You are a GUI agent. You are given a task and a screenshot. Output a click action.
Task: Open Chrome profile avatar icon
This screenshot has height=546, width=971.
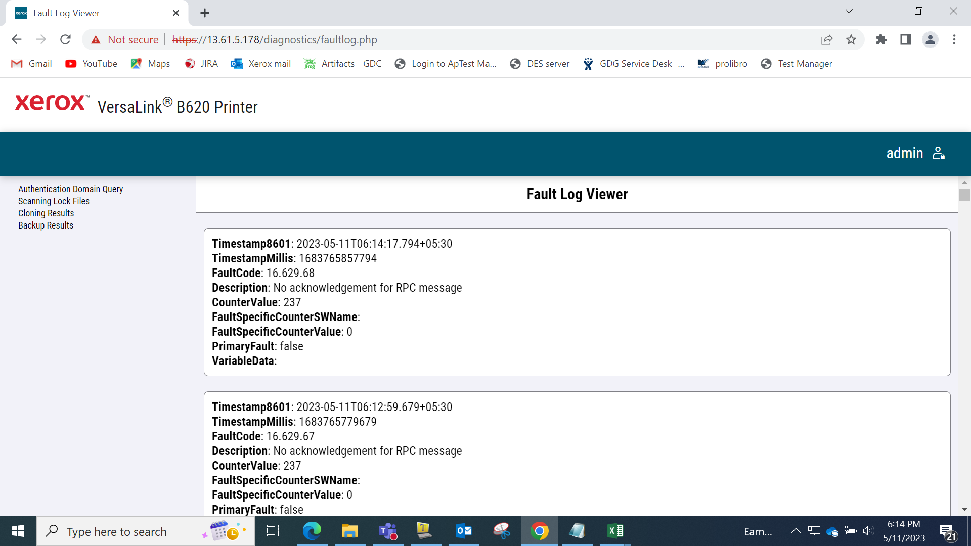(x=930, y=39)
